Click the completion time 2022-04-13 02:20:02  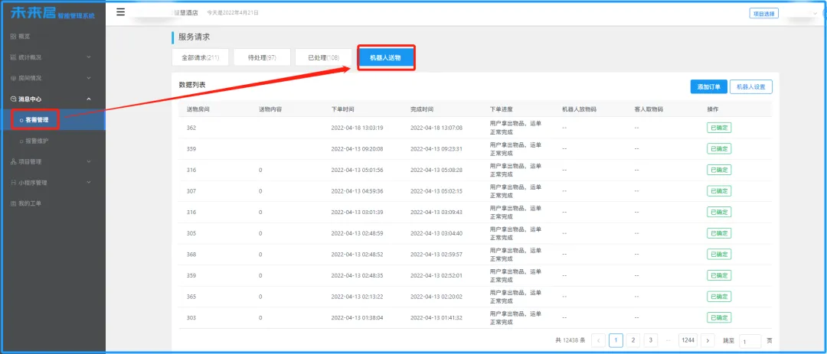tap(436, 296)
